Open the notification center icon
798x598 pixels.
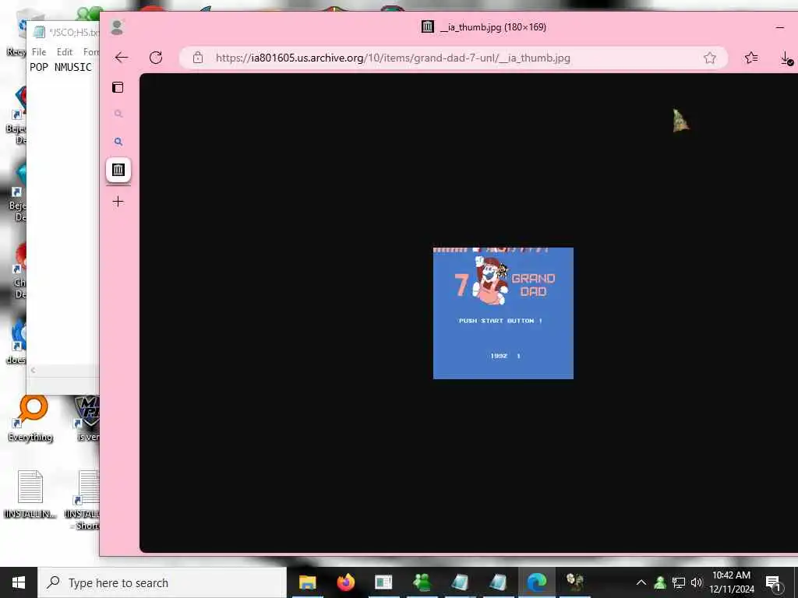coord(773,582)
